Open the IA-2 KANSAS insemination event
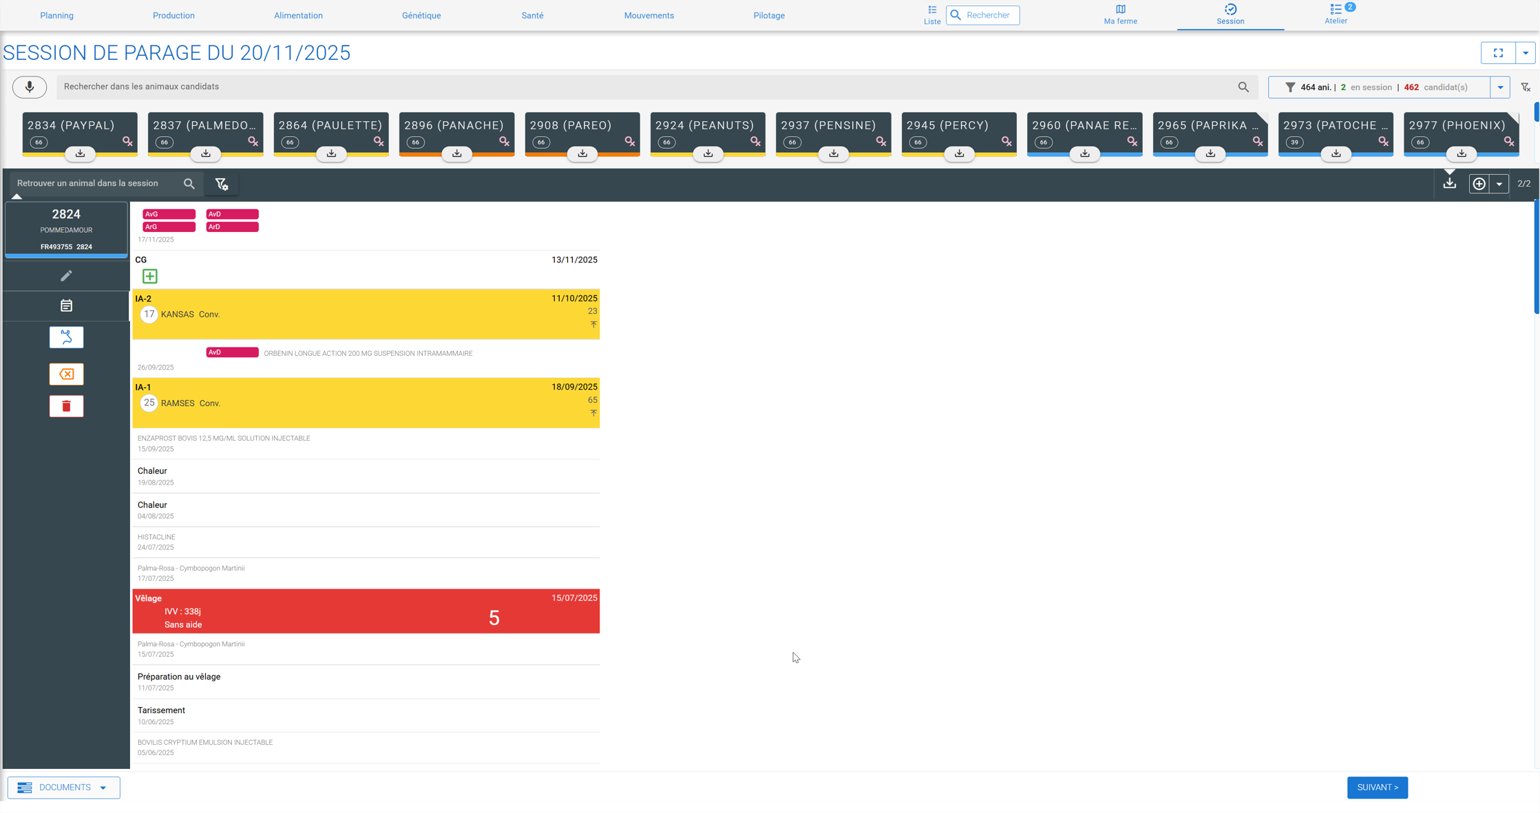Screen dimensions: 1540x813 366,314
